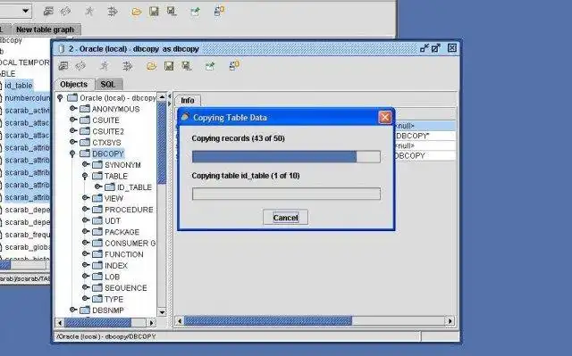Click session properties icon in the background window toolbar
This screenshot has height=356, width=572.
click(x=48, y=12)
